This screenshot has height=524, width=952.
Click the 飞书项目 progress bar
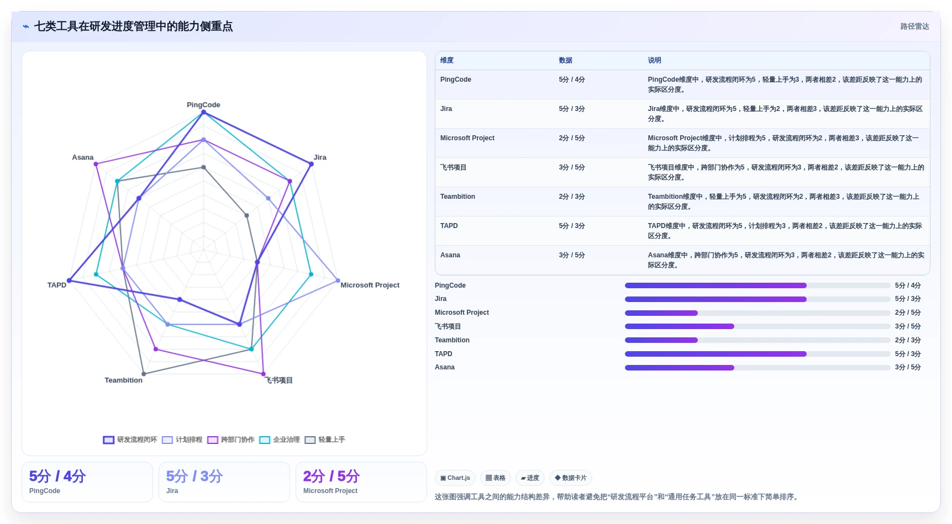point(757,326)
